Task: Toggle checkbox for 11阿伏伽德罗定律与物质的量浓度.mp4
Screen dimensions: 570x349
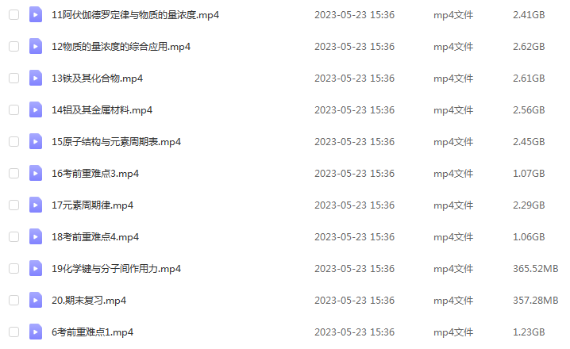Action: click(13, 15)
